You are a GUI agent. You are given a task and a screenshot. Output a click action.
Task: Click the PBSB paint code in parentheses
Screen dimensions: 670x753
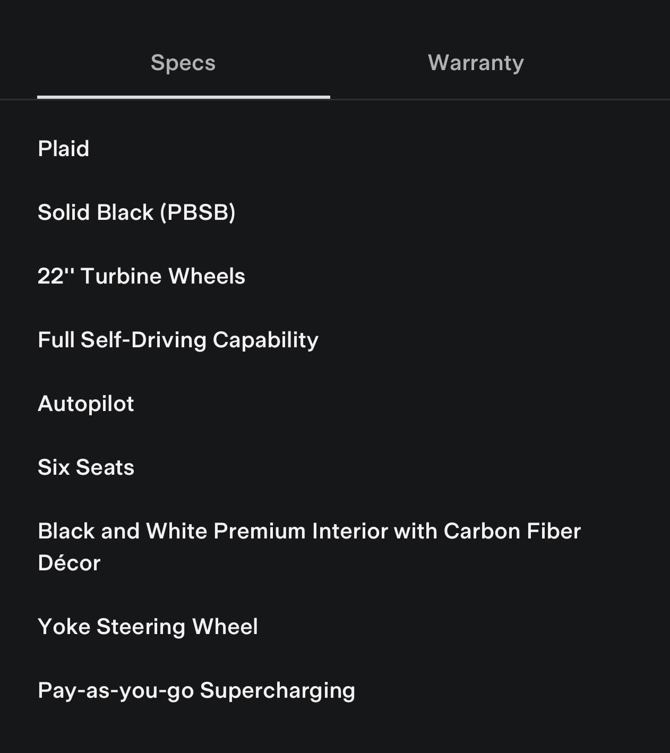(x=197, y=212)
